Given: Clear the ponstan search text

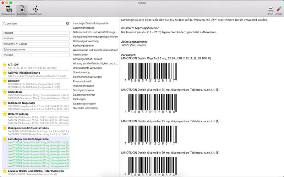Looking at the screenshot, I should [x=67, y=23].
